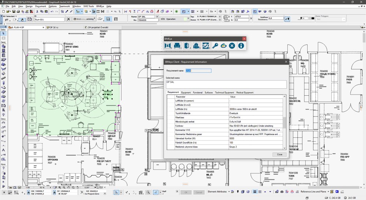
Task: Click the BIMEye building icon
Action: tap(196, 46)
